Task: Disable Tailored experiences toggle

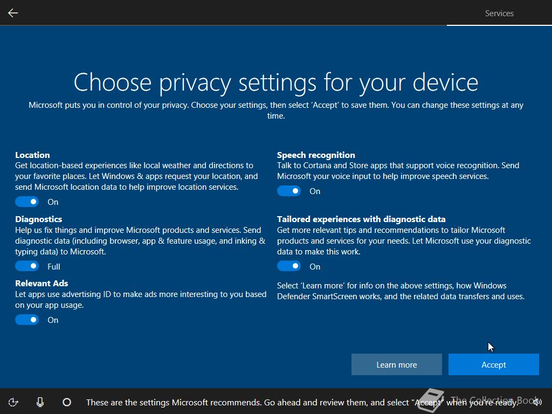Action: [289, 266]
